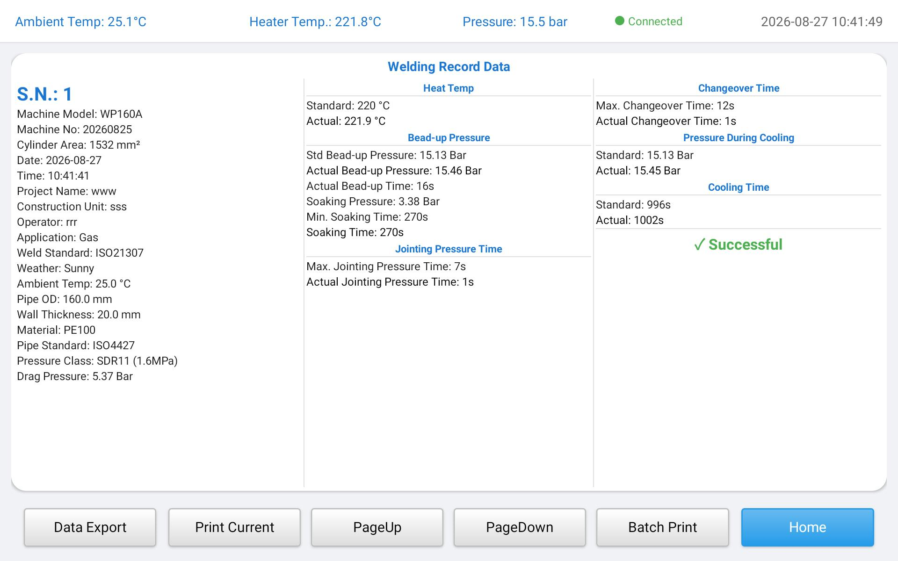Click the Successful checkmark icon
The width and height of the screenshot is (898, 561).
(699, 245)
